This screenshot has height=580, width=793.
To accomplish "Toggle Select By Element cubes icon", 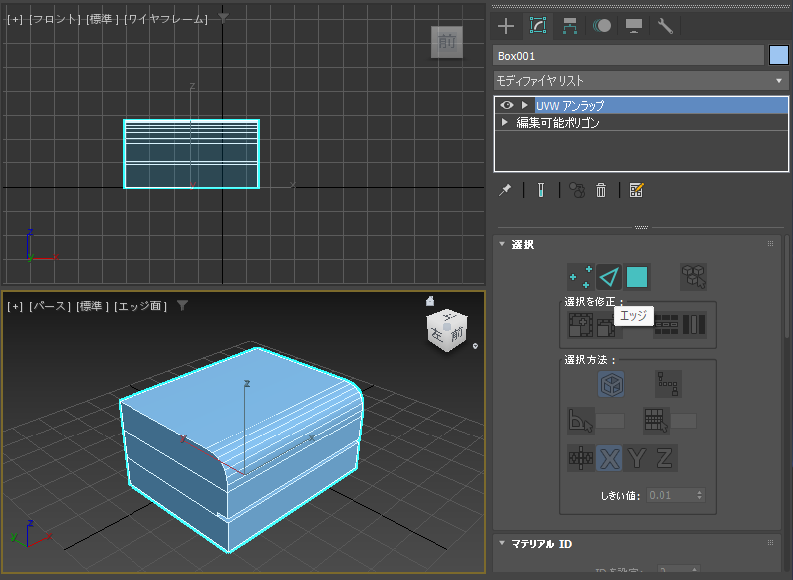I will pos(693,277).
